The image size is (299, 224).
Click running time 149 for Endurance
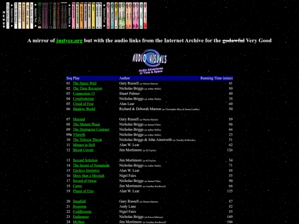230,217
